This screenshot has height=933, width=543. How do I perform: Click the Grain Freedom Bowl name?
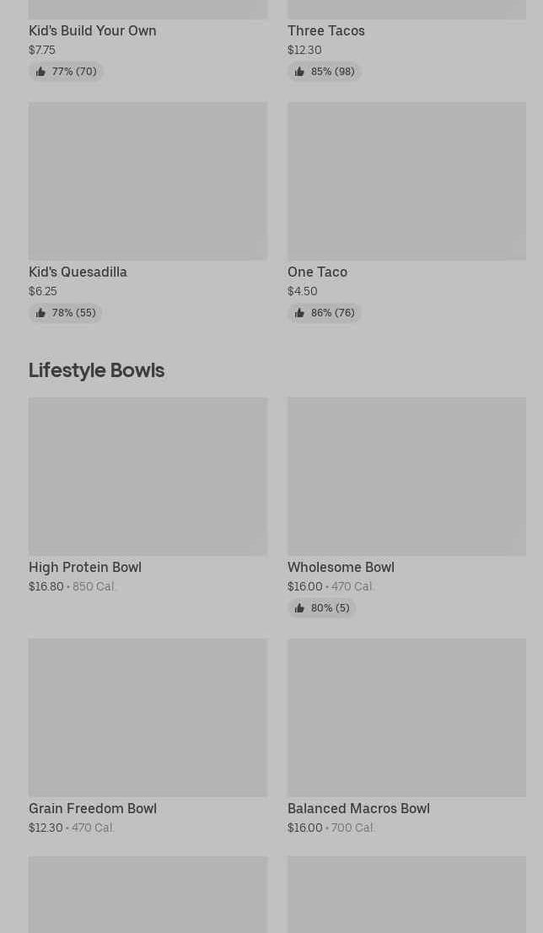(x=93, y=808)
